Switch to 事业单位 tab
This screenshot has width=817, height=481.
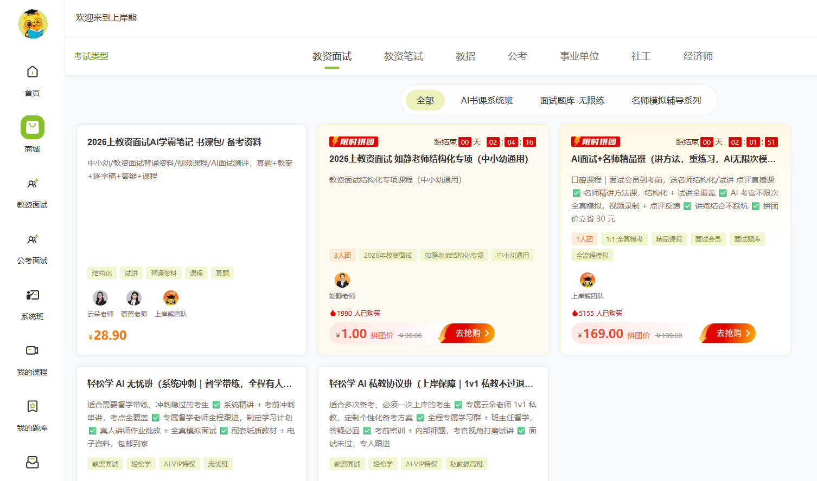coord(579,56)
